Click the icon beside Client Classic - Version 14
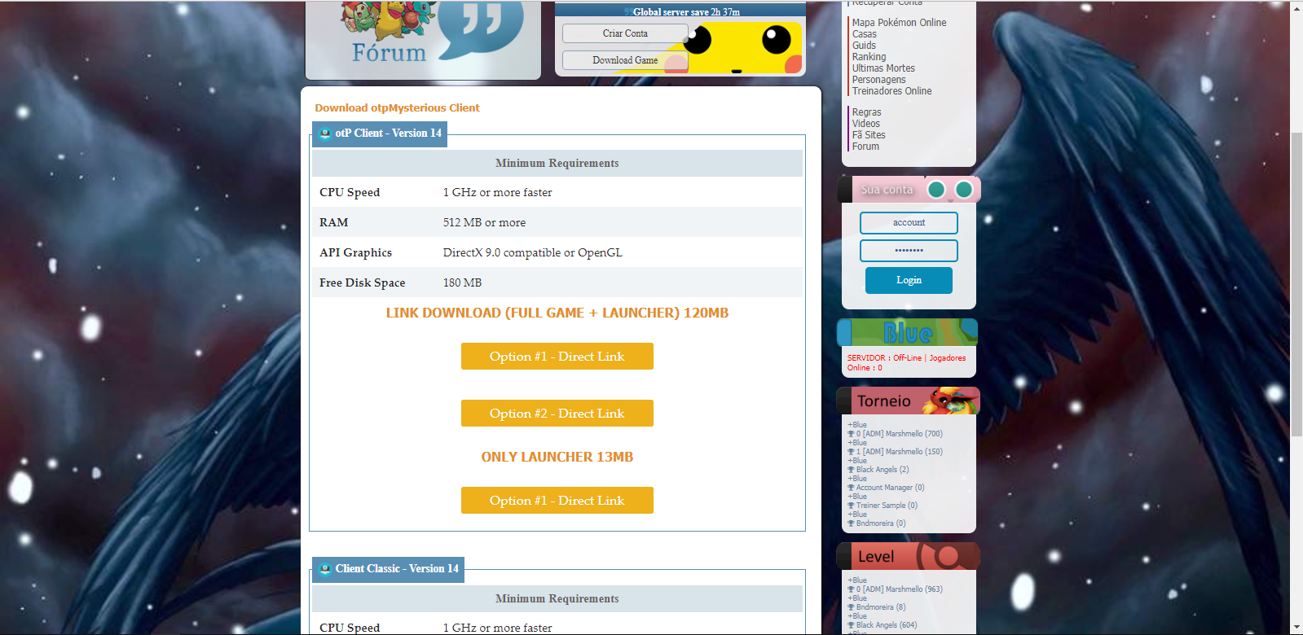1303x635 pixels. (325, 569)
